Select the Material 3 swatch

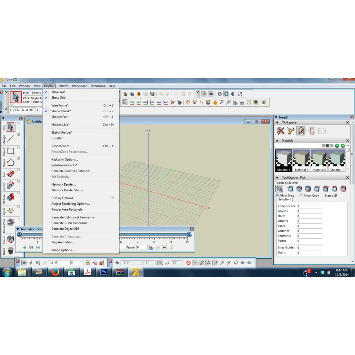[319, 160]
